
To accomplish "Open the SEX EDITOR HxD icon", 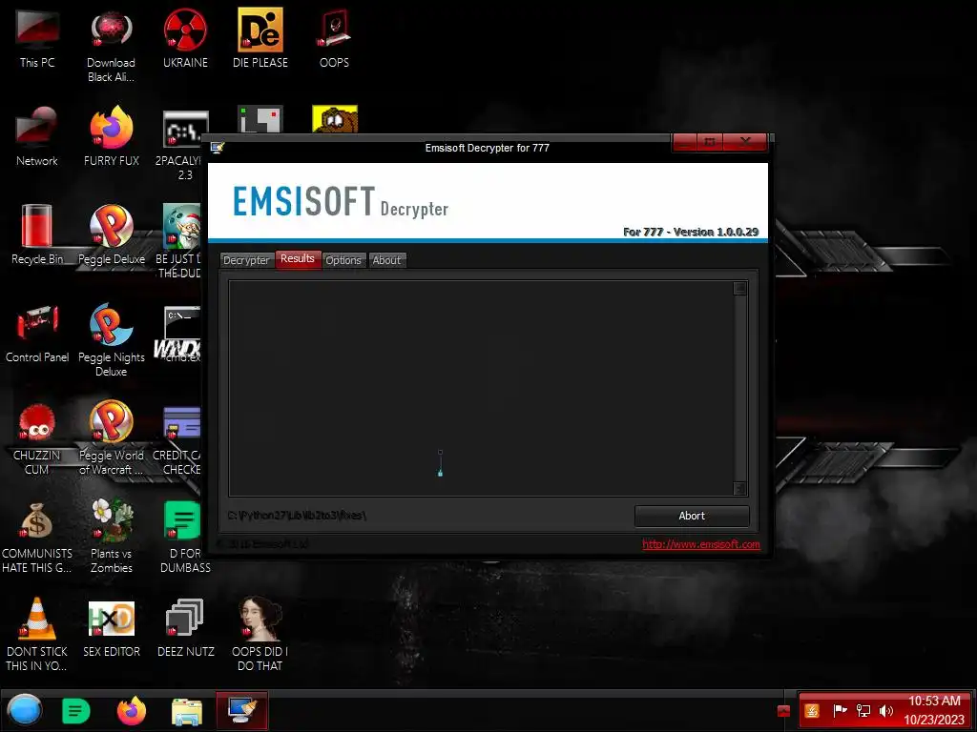I will 112,629.
